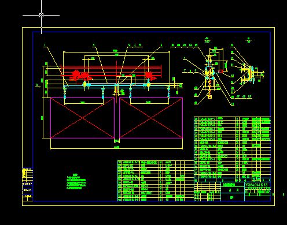Select the red motor symbol at the rail's right end
Viewport: 287px width, 225px height.
coord(150,76)
